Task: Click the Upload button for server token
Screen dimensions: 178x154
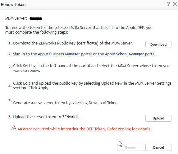Action: click(158, 118)
